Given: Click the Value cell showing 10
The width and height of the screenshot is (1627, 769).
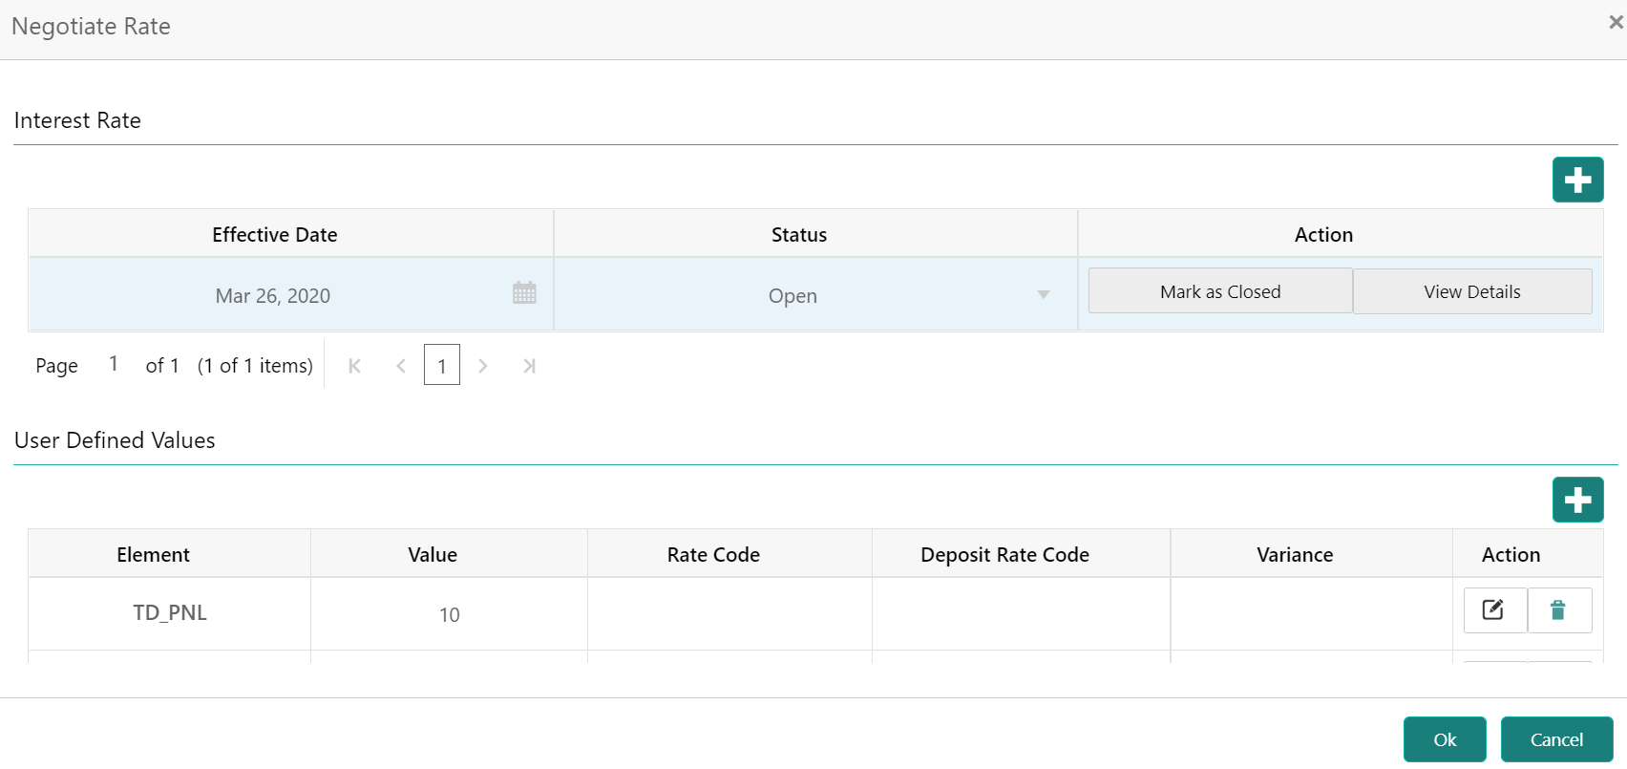Looking at the screenshot, I should 450,614.
